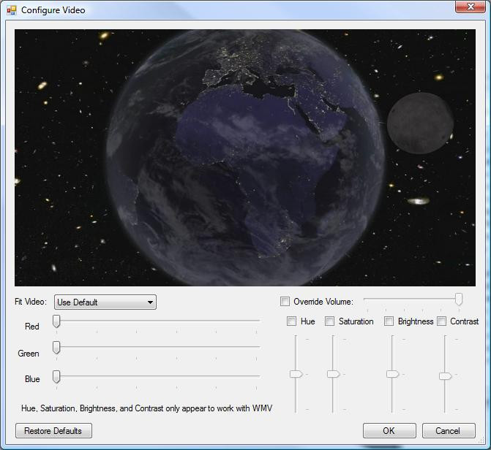Click the Override Volume slider thumb
491x450 pixels.
(x=459, y=300)
